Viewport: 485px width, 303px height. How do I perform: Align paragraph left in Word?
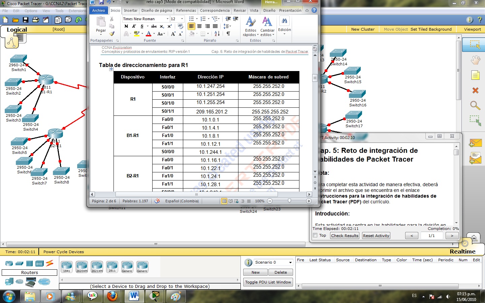pos(191,26)
